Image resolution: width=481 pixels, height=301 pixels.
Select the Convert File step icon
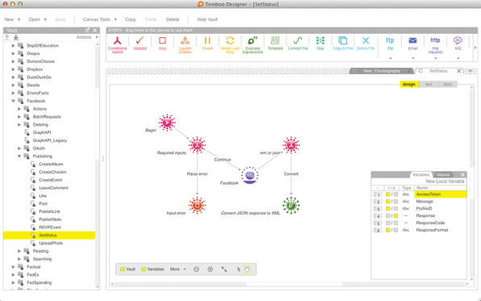pyautogui.click(x=298, y=40)
